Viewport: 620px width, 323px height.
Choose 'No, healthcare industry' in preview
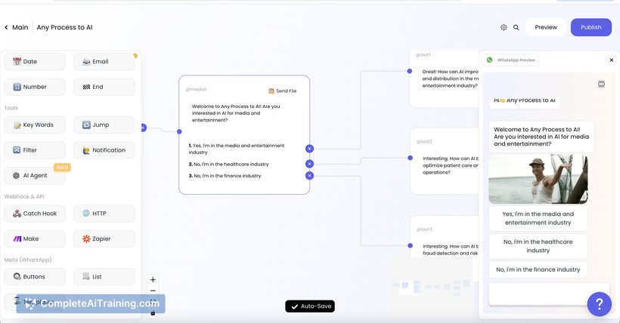(x=538, y=246)
